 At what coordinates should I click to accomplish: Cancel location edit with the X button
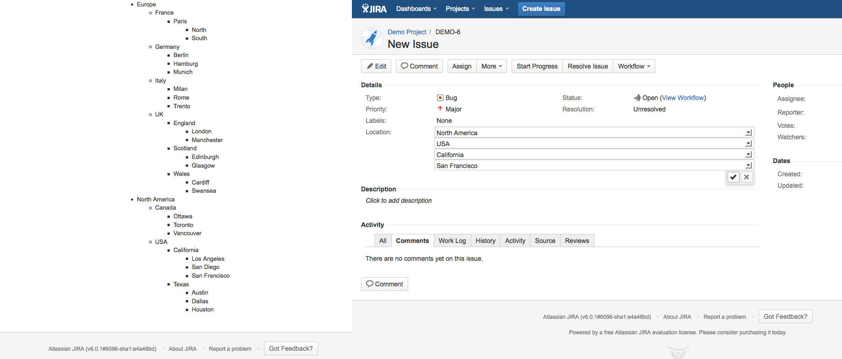pos(746,177)
